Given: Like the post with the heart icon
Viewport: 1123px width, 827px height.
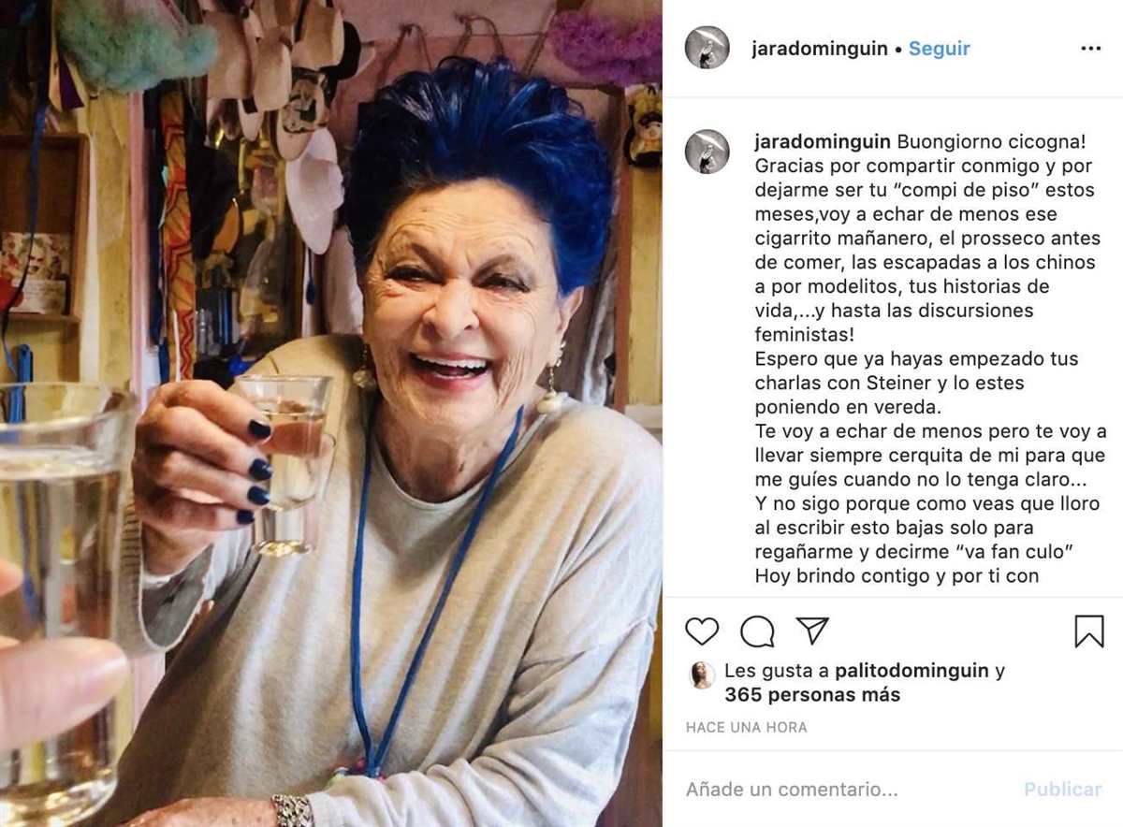Looking at the screenshot, I should click(702, 631).
